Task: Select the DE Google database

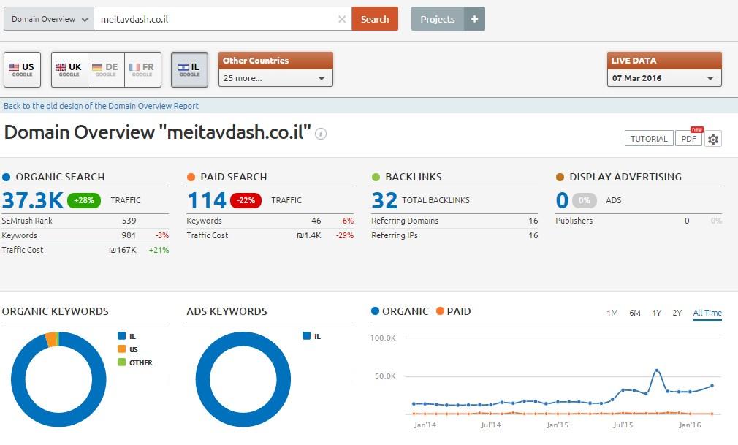Action: point(106,69)
